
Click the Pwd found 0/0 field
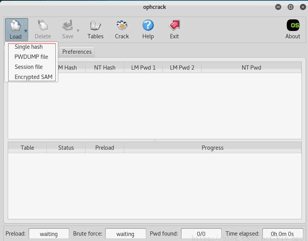(x=201, y=234)
